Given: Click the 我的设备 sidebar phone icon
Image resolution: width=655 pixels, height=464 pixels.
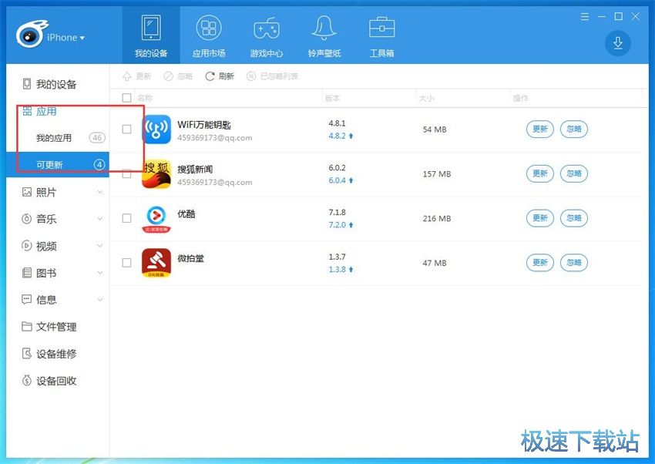Looking at the screenshot, I should [x=27, y=84].
